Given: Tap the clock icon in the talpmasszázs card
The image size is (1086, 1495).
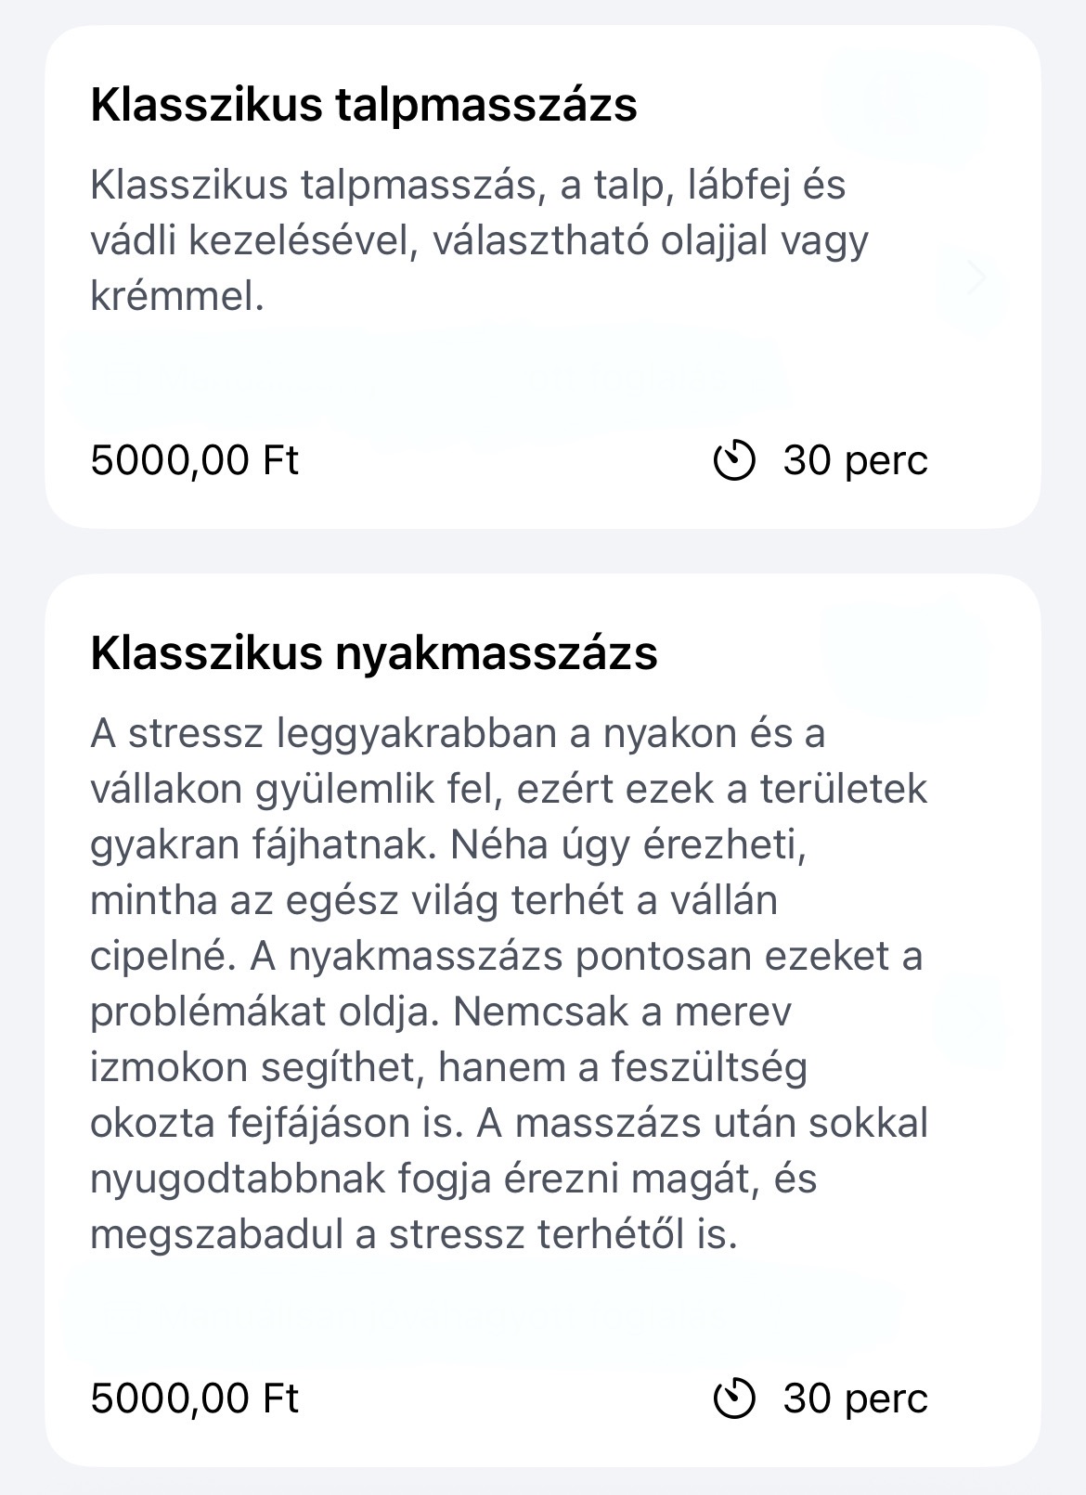Looking at the screenshot, I should click(x=734, y=460).
